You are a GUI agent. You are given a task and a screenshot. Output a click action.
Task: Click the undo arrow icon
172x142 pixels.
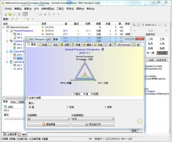(54, 14)
